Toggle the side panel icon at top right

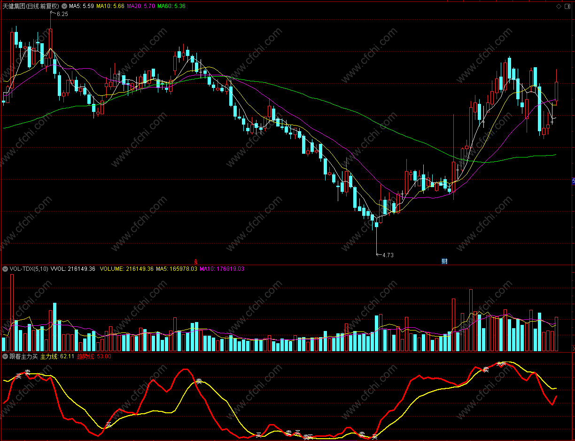[x=567, y=6]
